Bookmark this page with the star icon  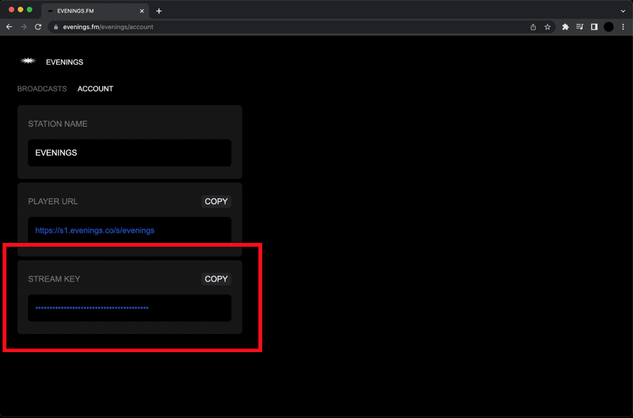click(548, 27)
